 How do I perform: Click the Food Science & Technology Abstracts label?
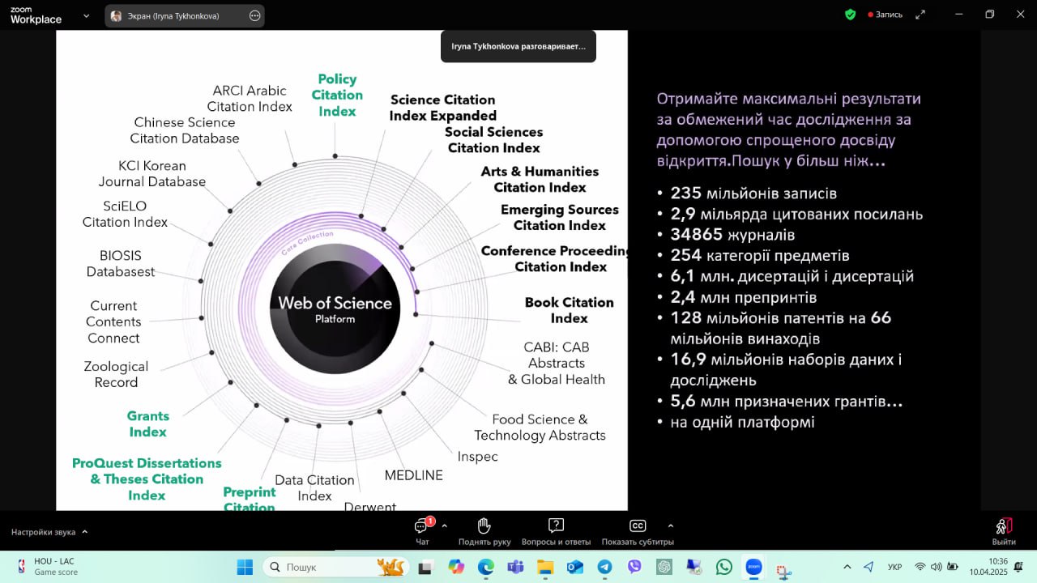540,427
